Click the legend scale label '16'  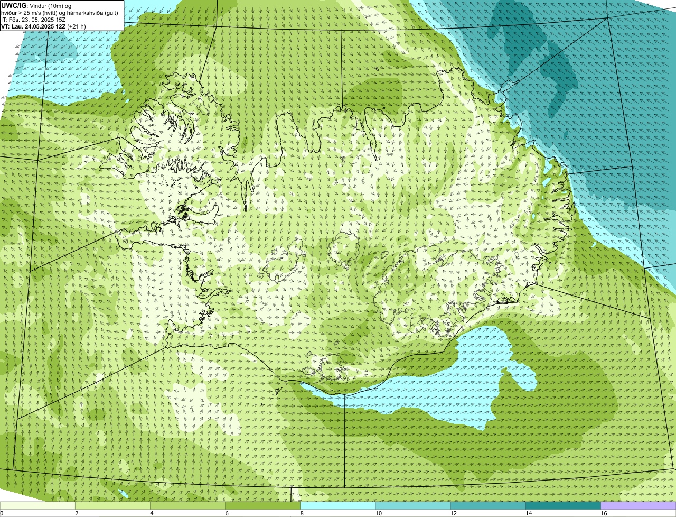(x=604, y=513)
